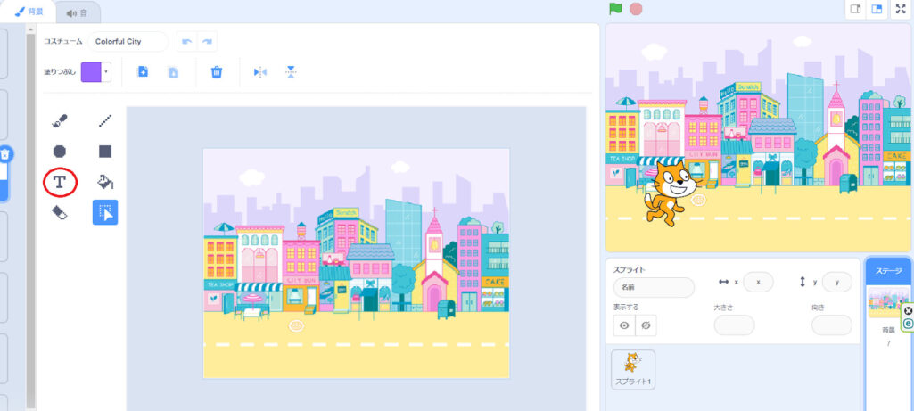Open the 音 sound tab
Image resolution: width=914 pixels, height=411 pixels.
tap(78, 12)
